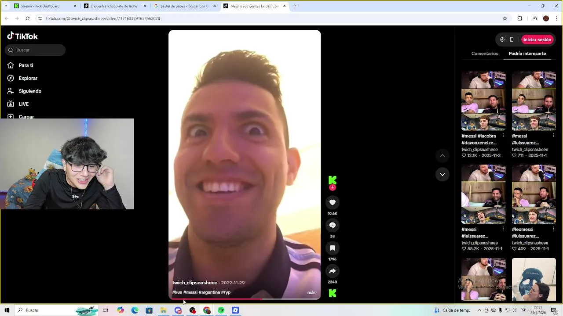This screenshot has width=563, height=316.
Task: Click the TikTok Buscar search field
Action: click(35, 50)
